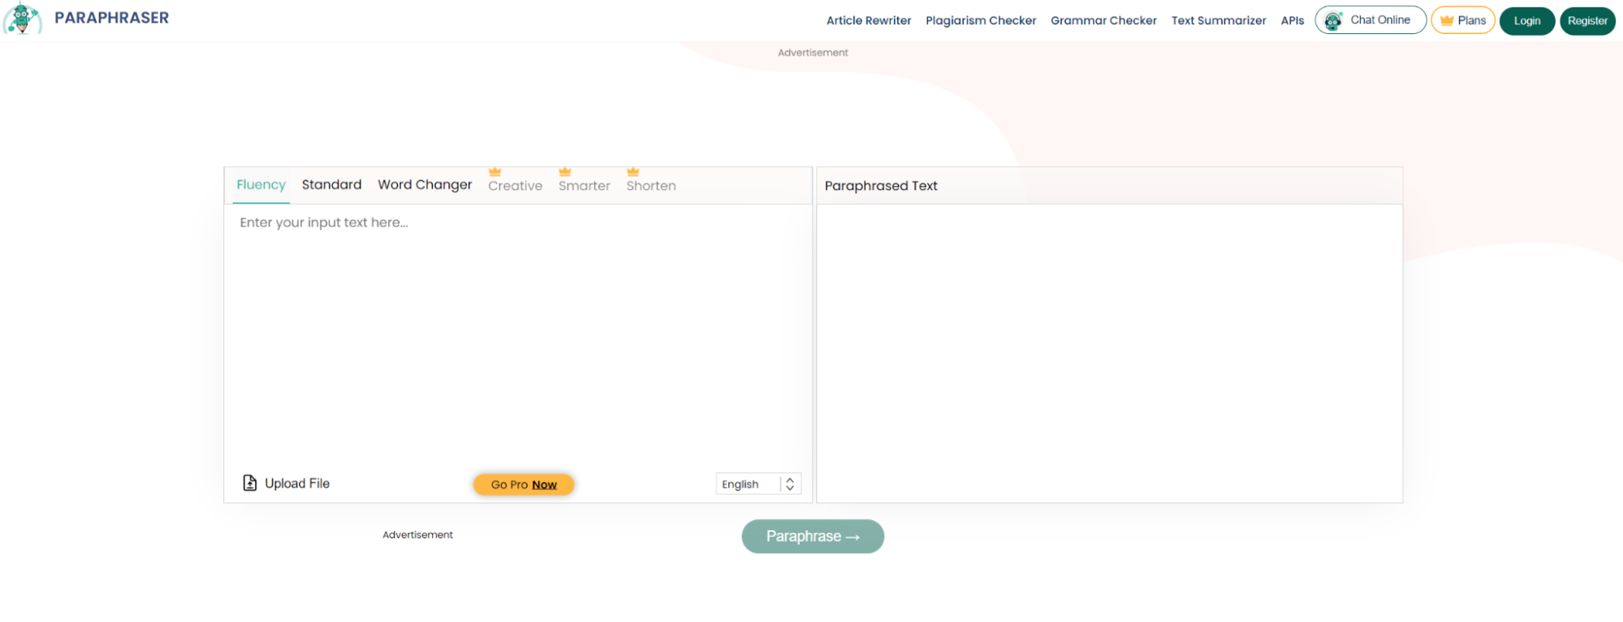Screen dimensions: 1623x622
Task: Click the Go Pro Now button
Action: click(x=524, y=485)
